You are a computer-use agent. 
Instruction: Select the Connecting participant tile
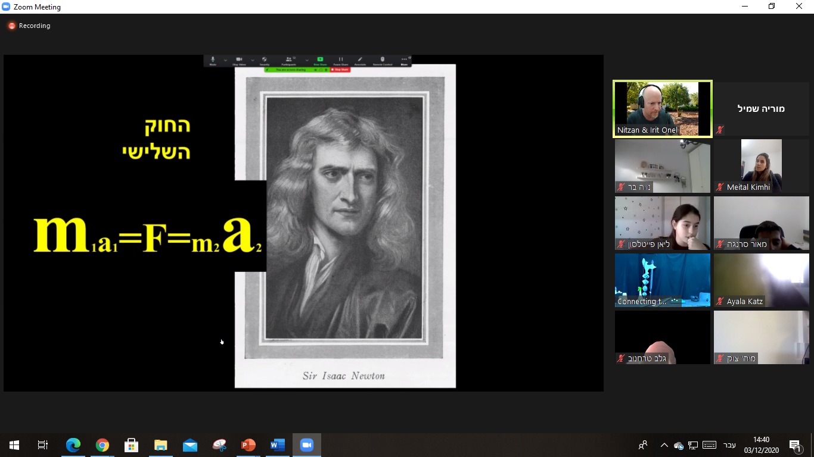pyautogui.click(x=663, y=280)
